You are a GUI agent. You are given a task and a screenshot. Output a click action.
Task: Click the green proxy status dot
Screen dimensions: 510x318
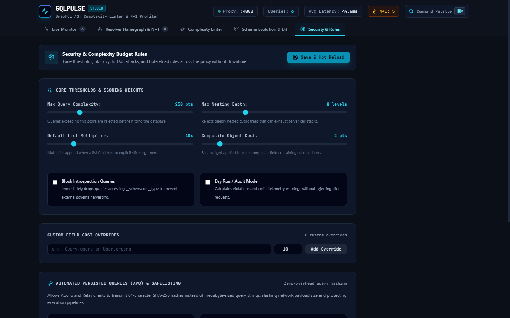click(219, 11)
